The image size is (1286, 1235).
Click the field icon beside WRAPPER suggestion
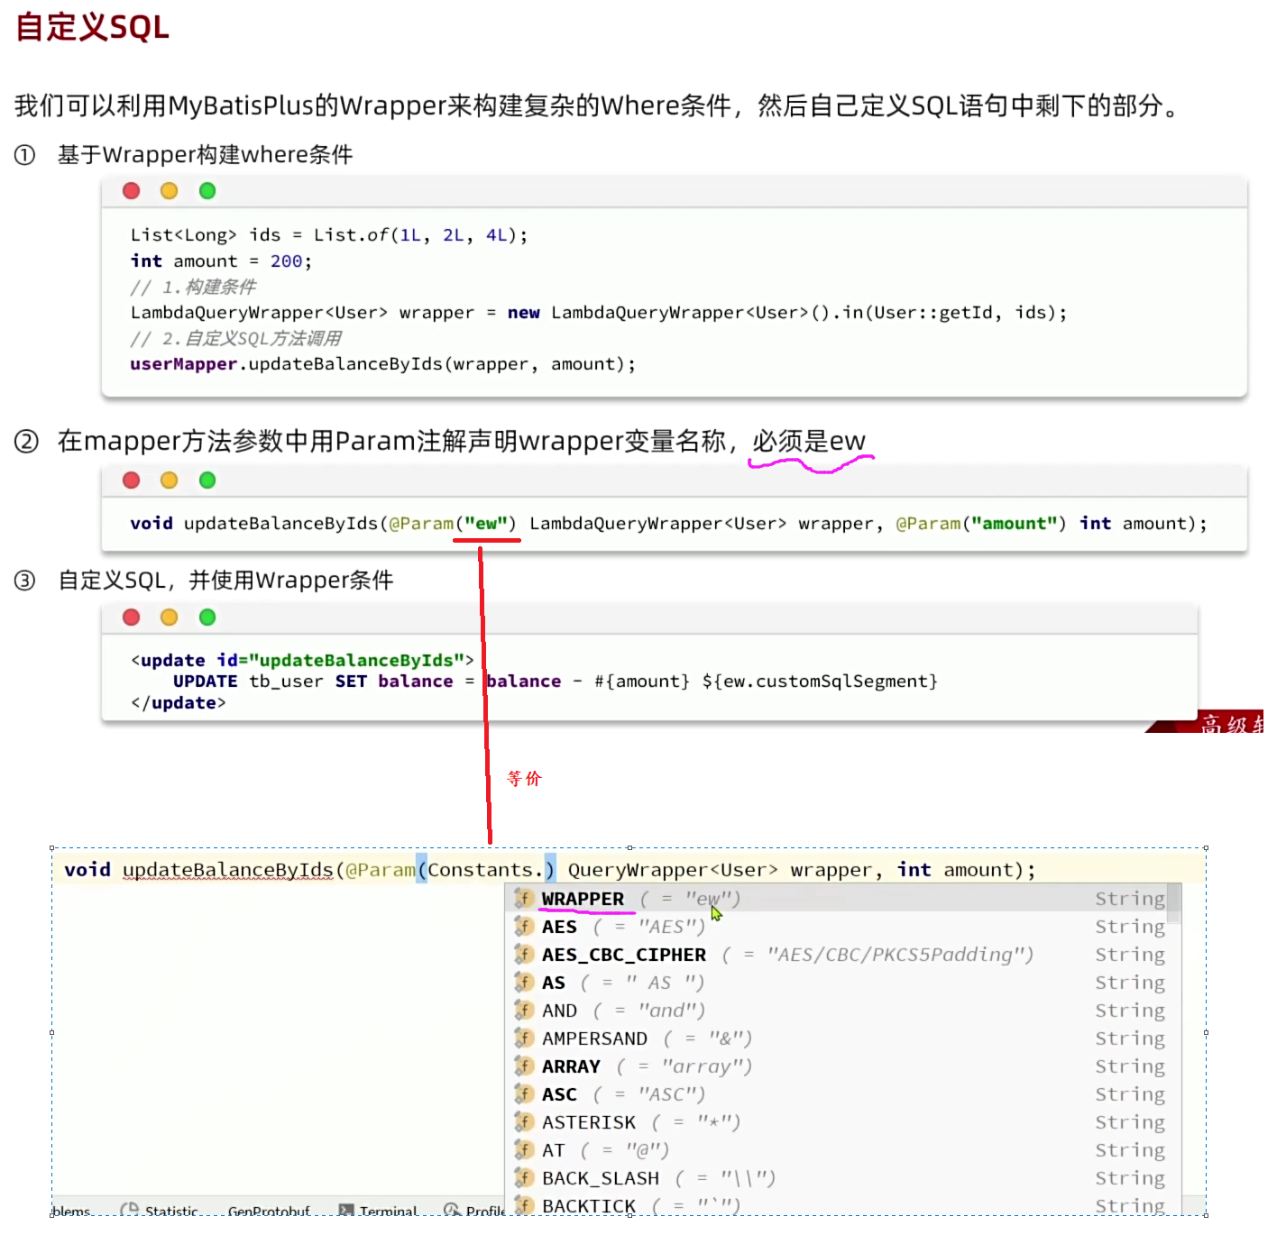click(x=524, y=899)
